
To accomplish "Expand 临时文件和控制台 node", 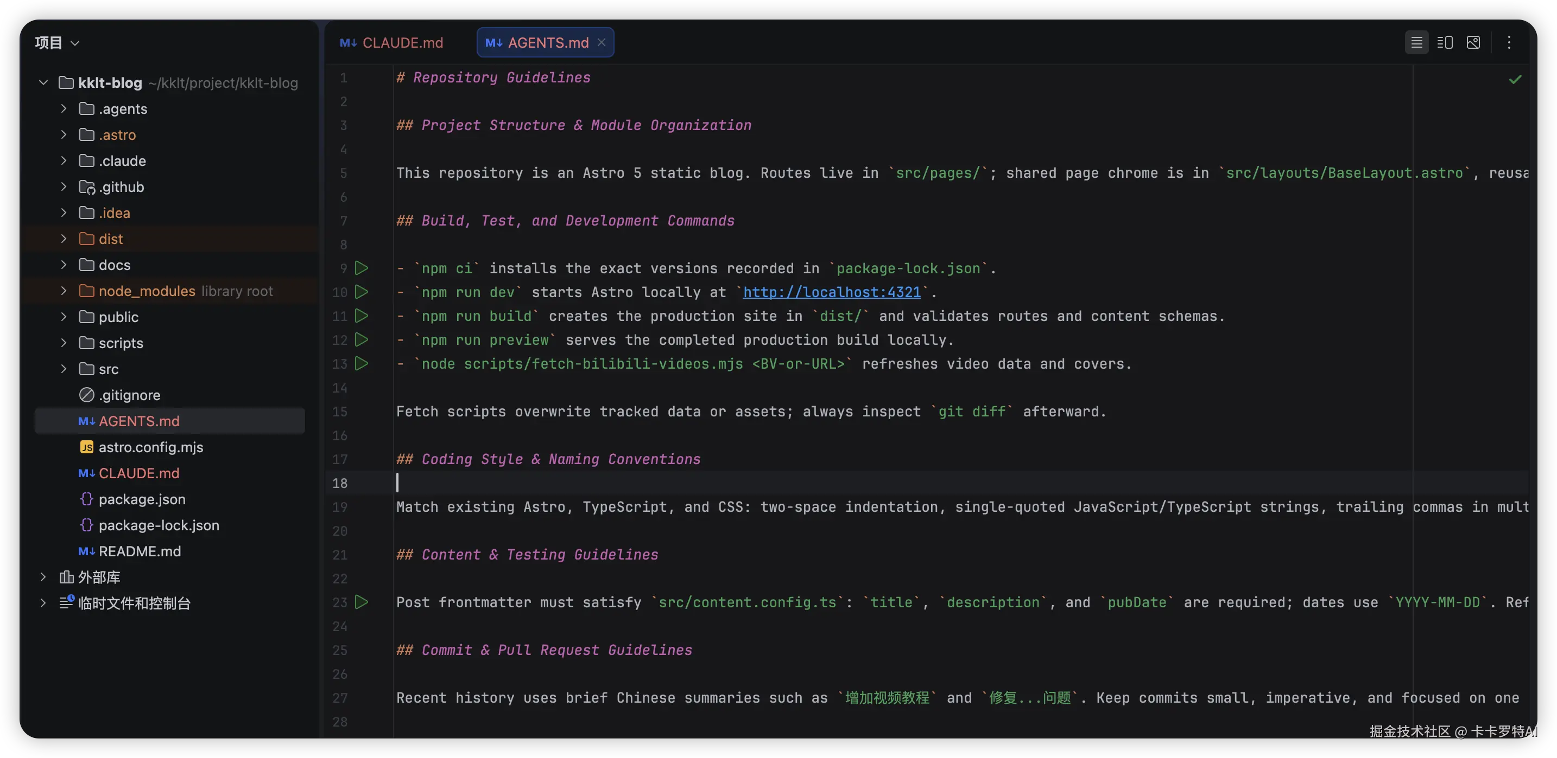I will [x=43, y=603].
